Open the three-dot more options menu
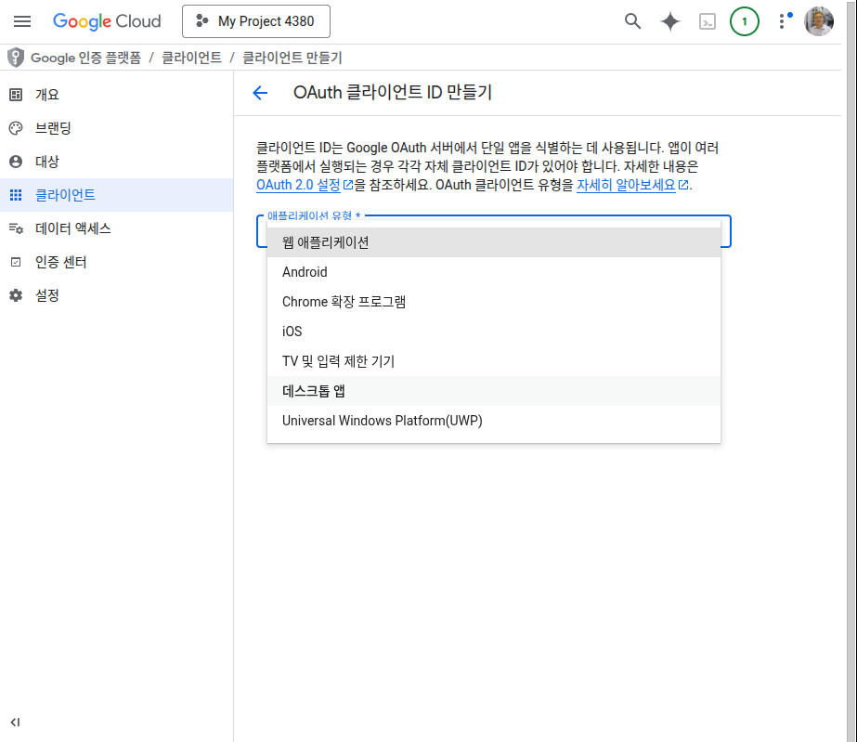 coord(782,21)
